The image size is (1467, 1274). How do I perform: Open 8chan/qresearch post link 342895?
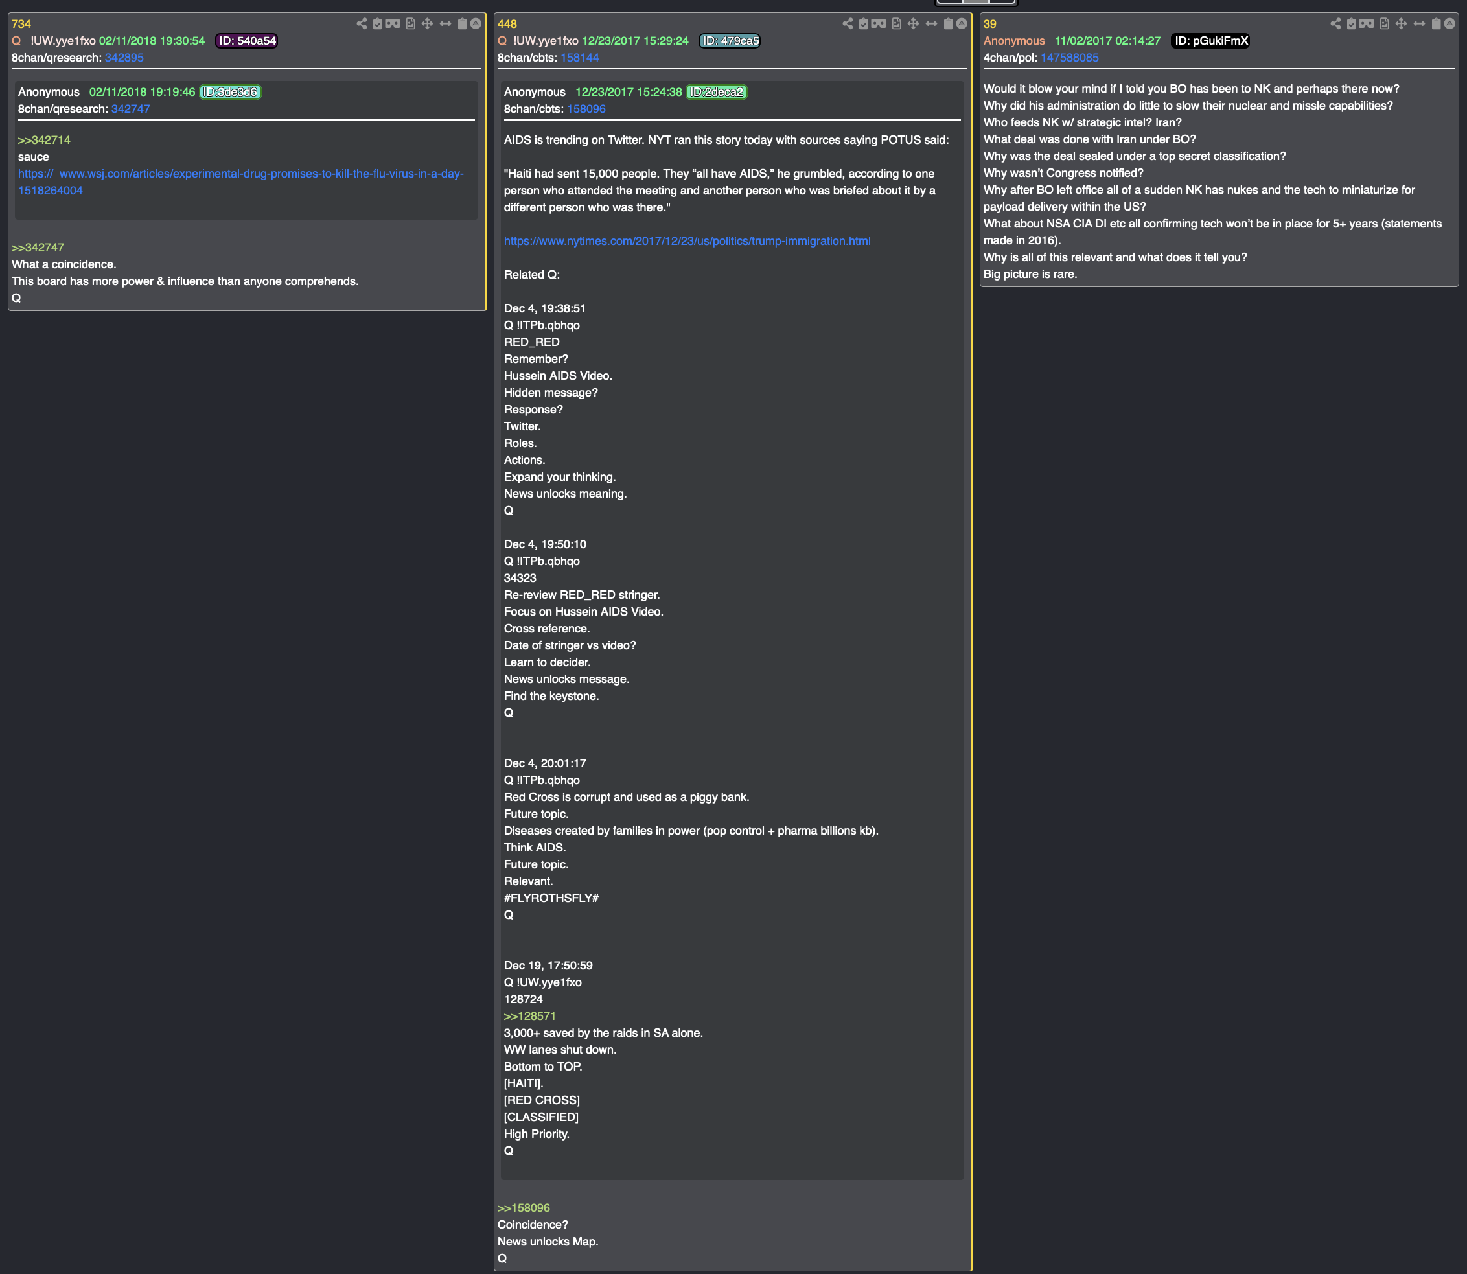click(x=124, y=58)
